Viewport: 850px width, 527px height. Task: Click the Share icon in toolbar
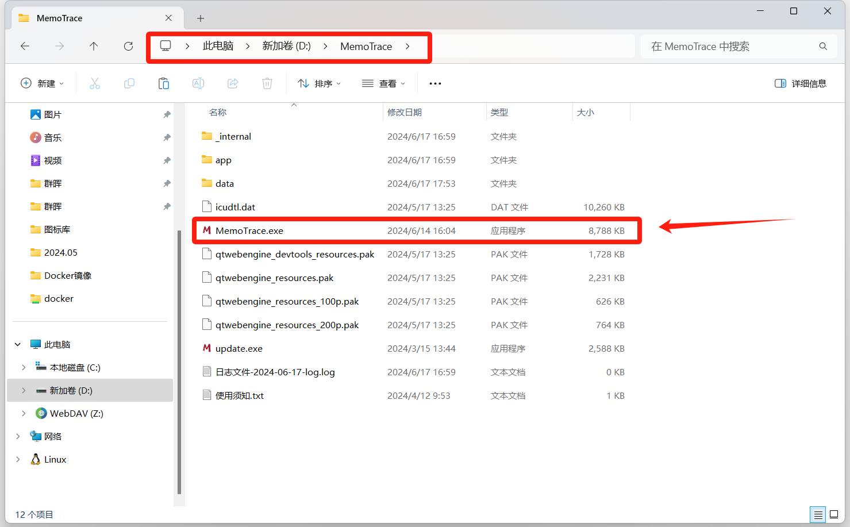(x=233, y=84)
